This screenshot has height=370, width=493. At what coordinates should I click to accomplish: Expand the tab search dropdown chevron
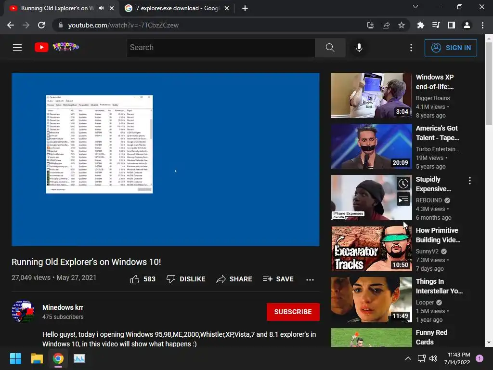[x=415, y=7]
